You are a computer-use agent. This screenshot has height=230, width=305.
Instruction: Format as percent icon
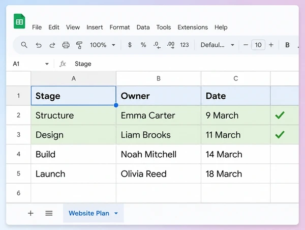pos(143,45)
